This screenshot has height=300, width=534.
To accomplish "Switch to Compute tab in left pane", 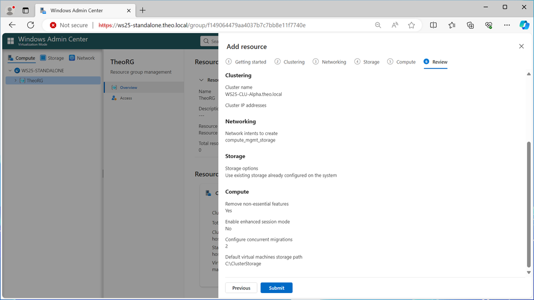I will [21, 58].
